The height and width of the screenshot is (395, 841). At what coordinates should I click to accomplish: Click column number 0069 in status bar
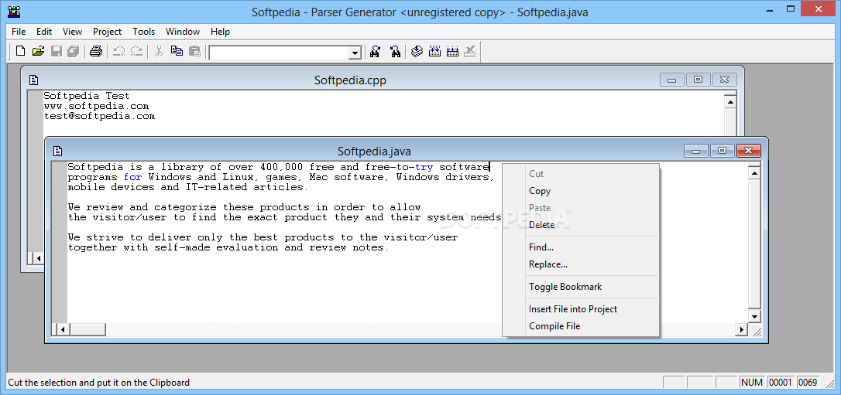(x=808, y=382)
